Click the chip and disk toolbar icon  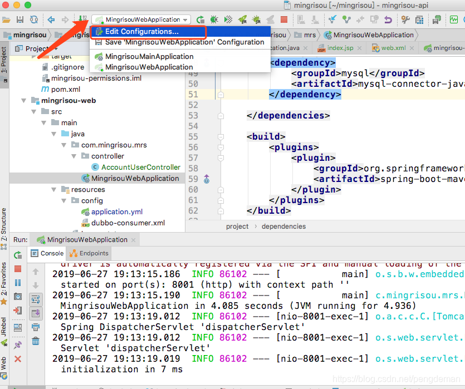[437, 20]
